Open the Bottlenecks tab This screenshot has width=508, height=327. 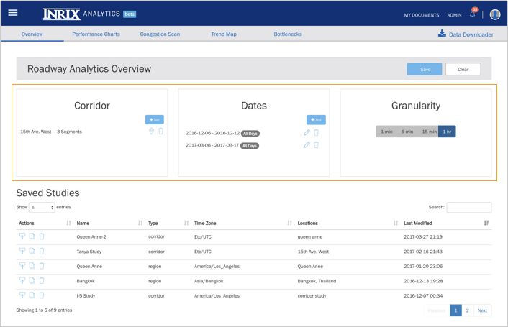pos(288,34)
